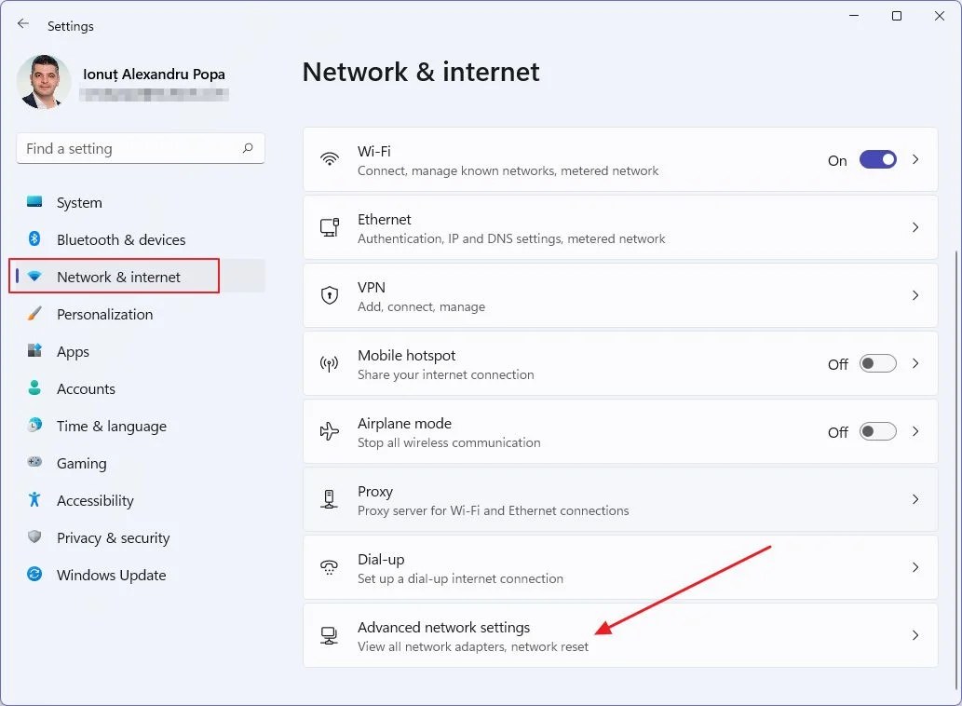This screenshot has width=962, height=706.
Task: Click the Advanced network settings monitor icon
Action: pos(330,635)
